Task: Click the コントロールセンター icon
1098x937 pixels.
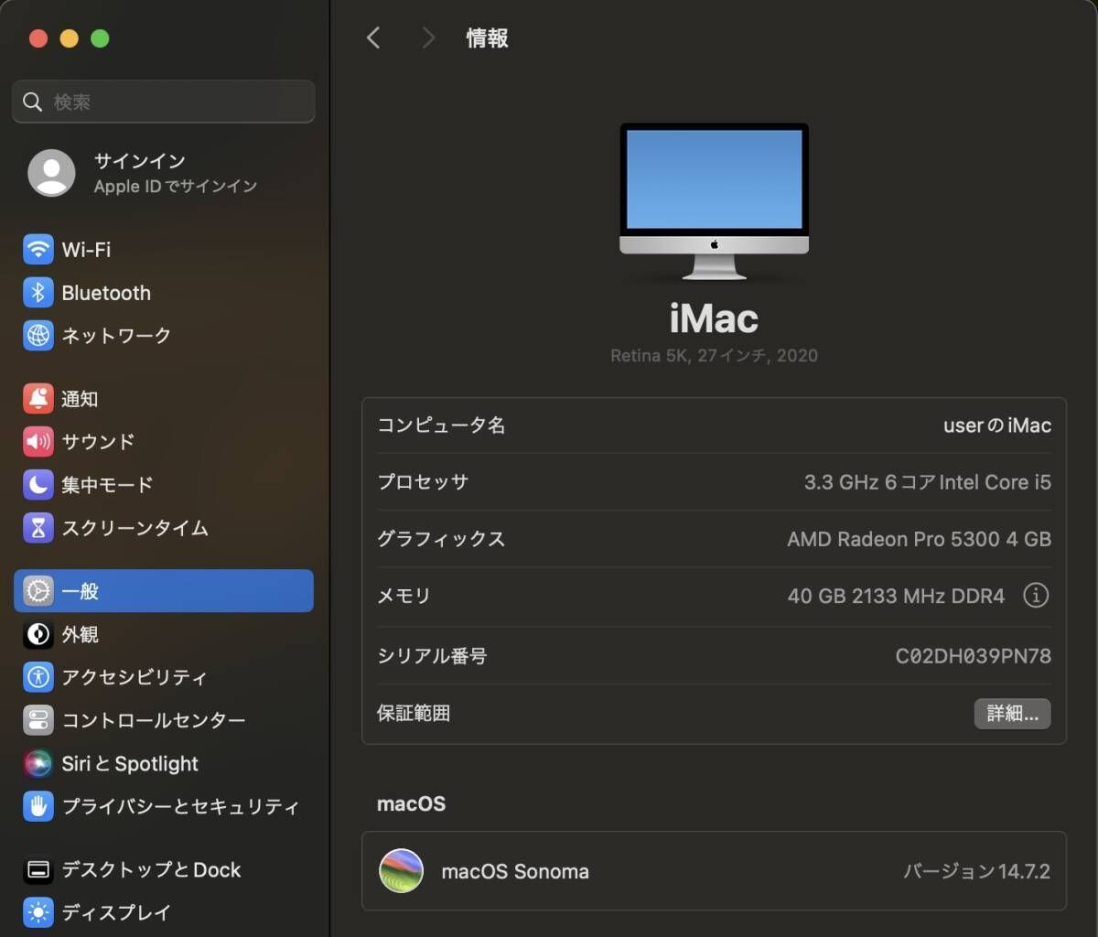Action: (x=38, y=720)
